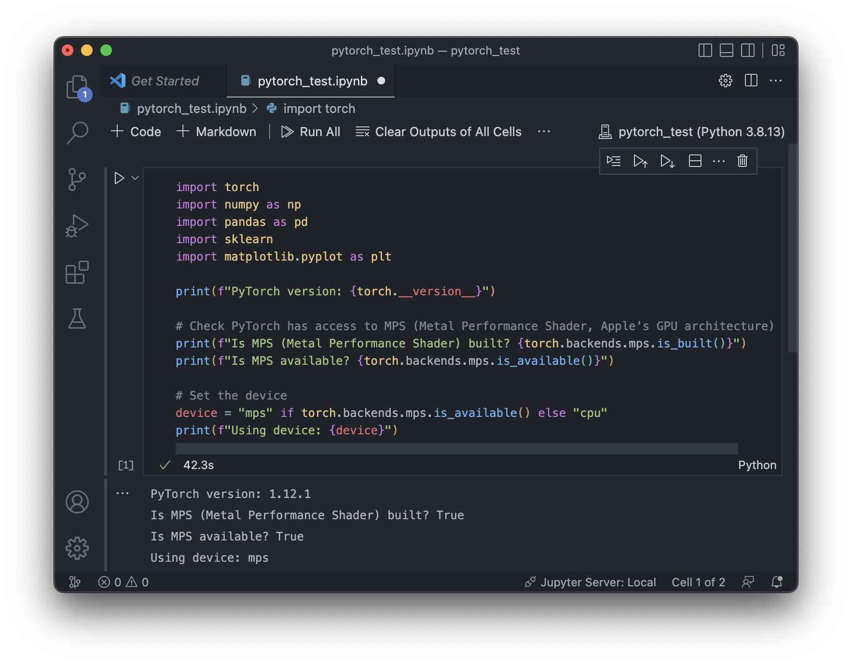Open the Testing flask view
This screenshot has height=664, width=852.
pos(77,318)
